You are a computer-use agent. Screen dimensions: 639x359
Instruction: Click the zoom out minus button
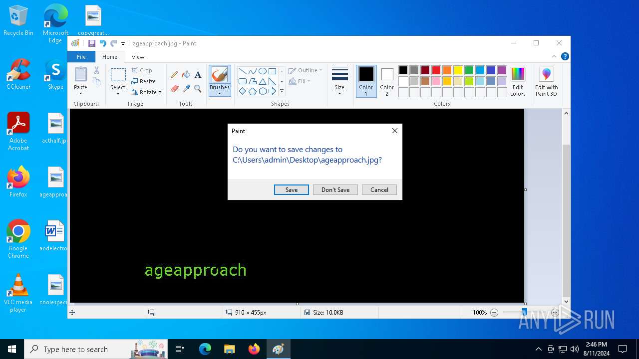click(494, 313)
